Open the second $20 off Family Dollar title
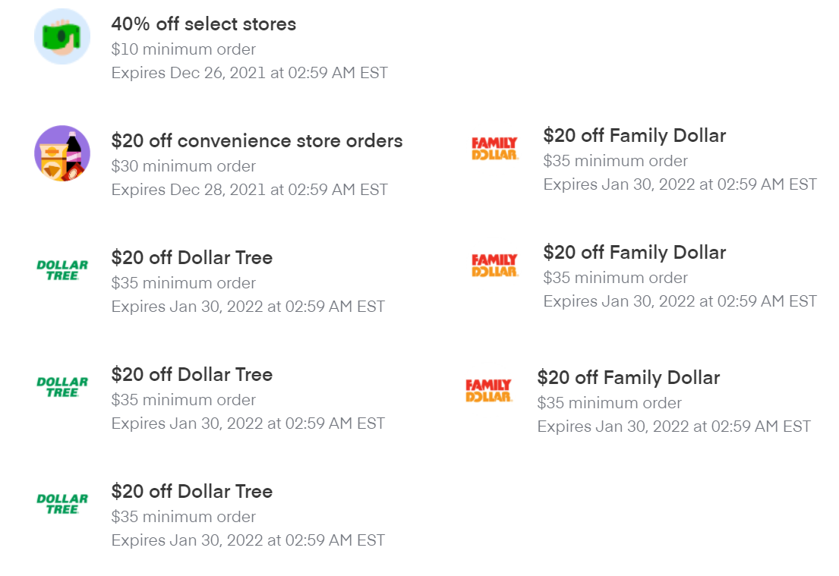Viewport: 839px width, 576px height. coord(635,253)
